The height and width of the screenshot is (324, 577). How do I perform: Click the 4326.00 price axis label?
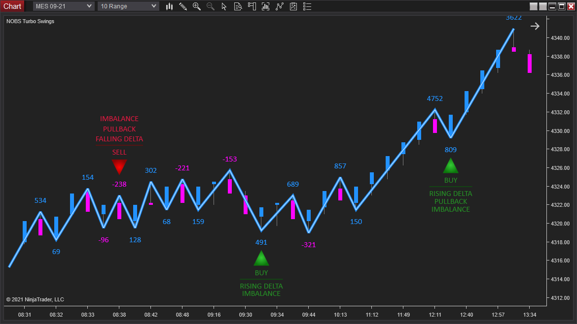tap(560, 168)
